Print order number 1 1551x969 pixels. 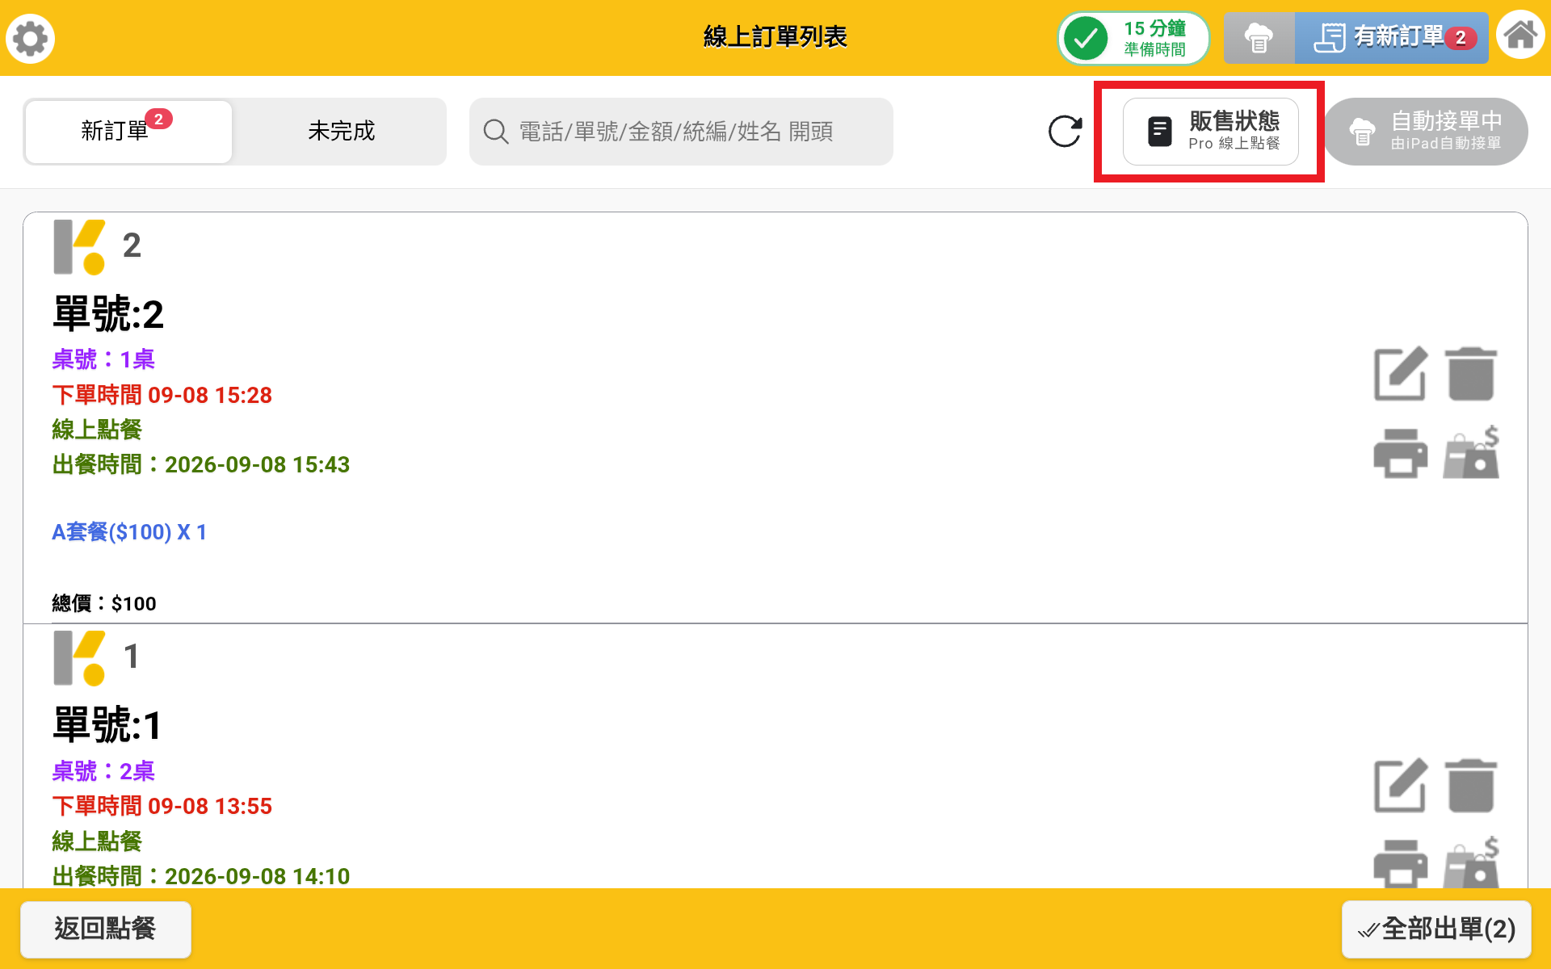click(1401, 863)
